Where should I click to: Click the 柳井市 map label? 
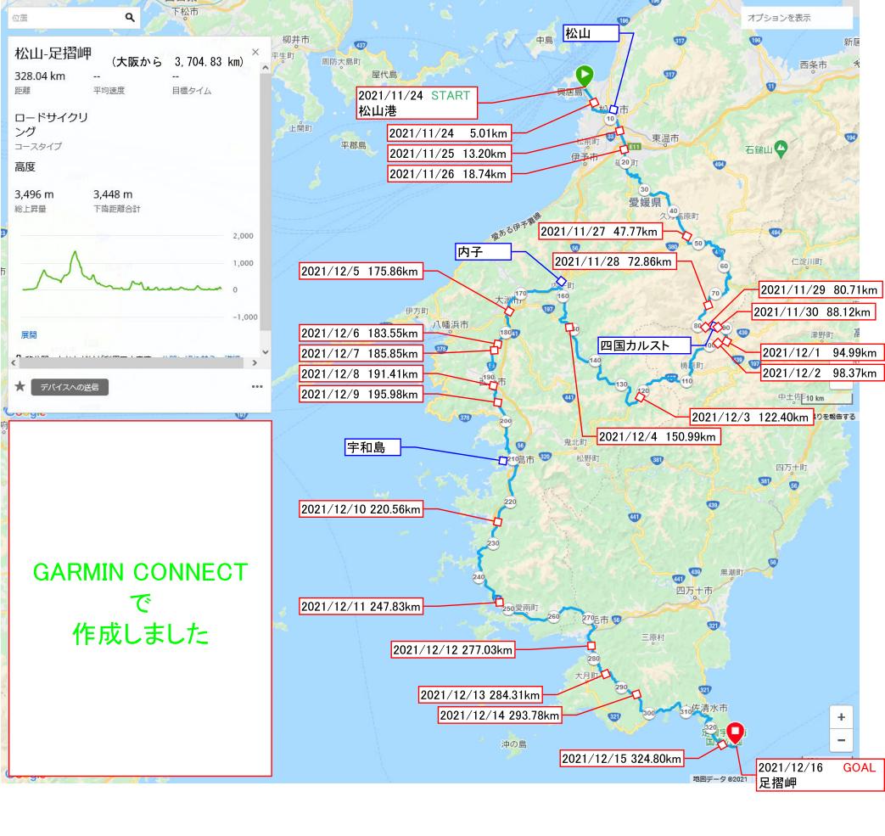tap(296, 40)
